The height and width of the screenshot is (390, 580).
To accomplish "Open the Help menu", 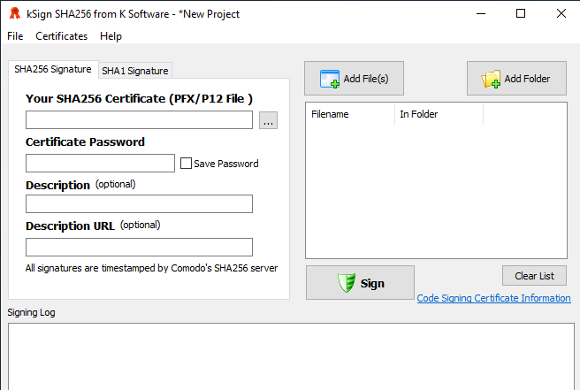I will click(x=111, y=36).
